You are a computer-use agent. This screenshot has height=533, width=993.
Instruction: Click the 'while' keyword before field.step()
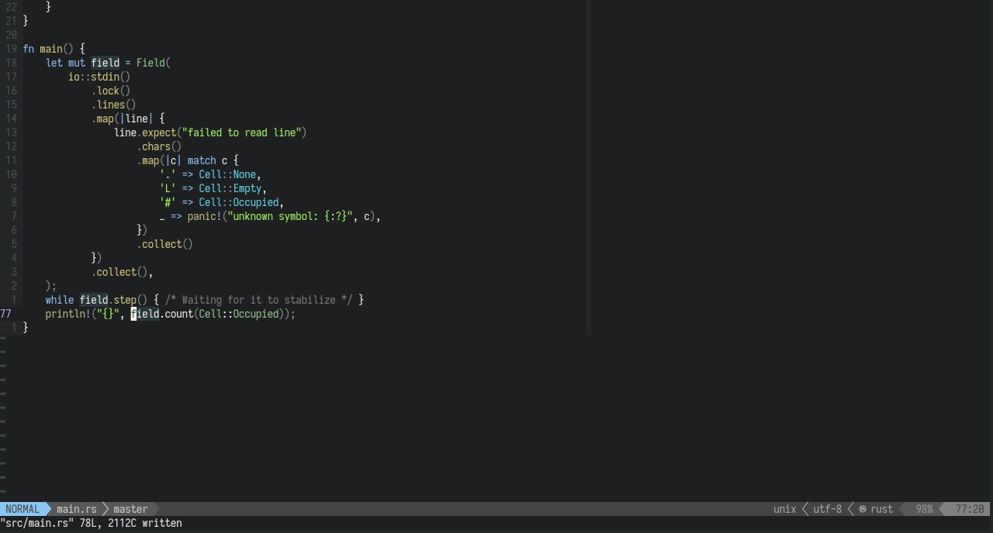click(60, 300)
